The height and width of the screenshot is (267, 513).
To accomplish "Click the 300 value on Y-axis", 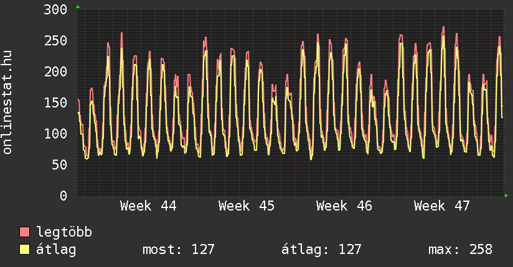I will tap(55, 10).
